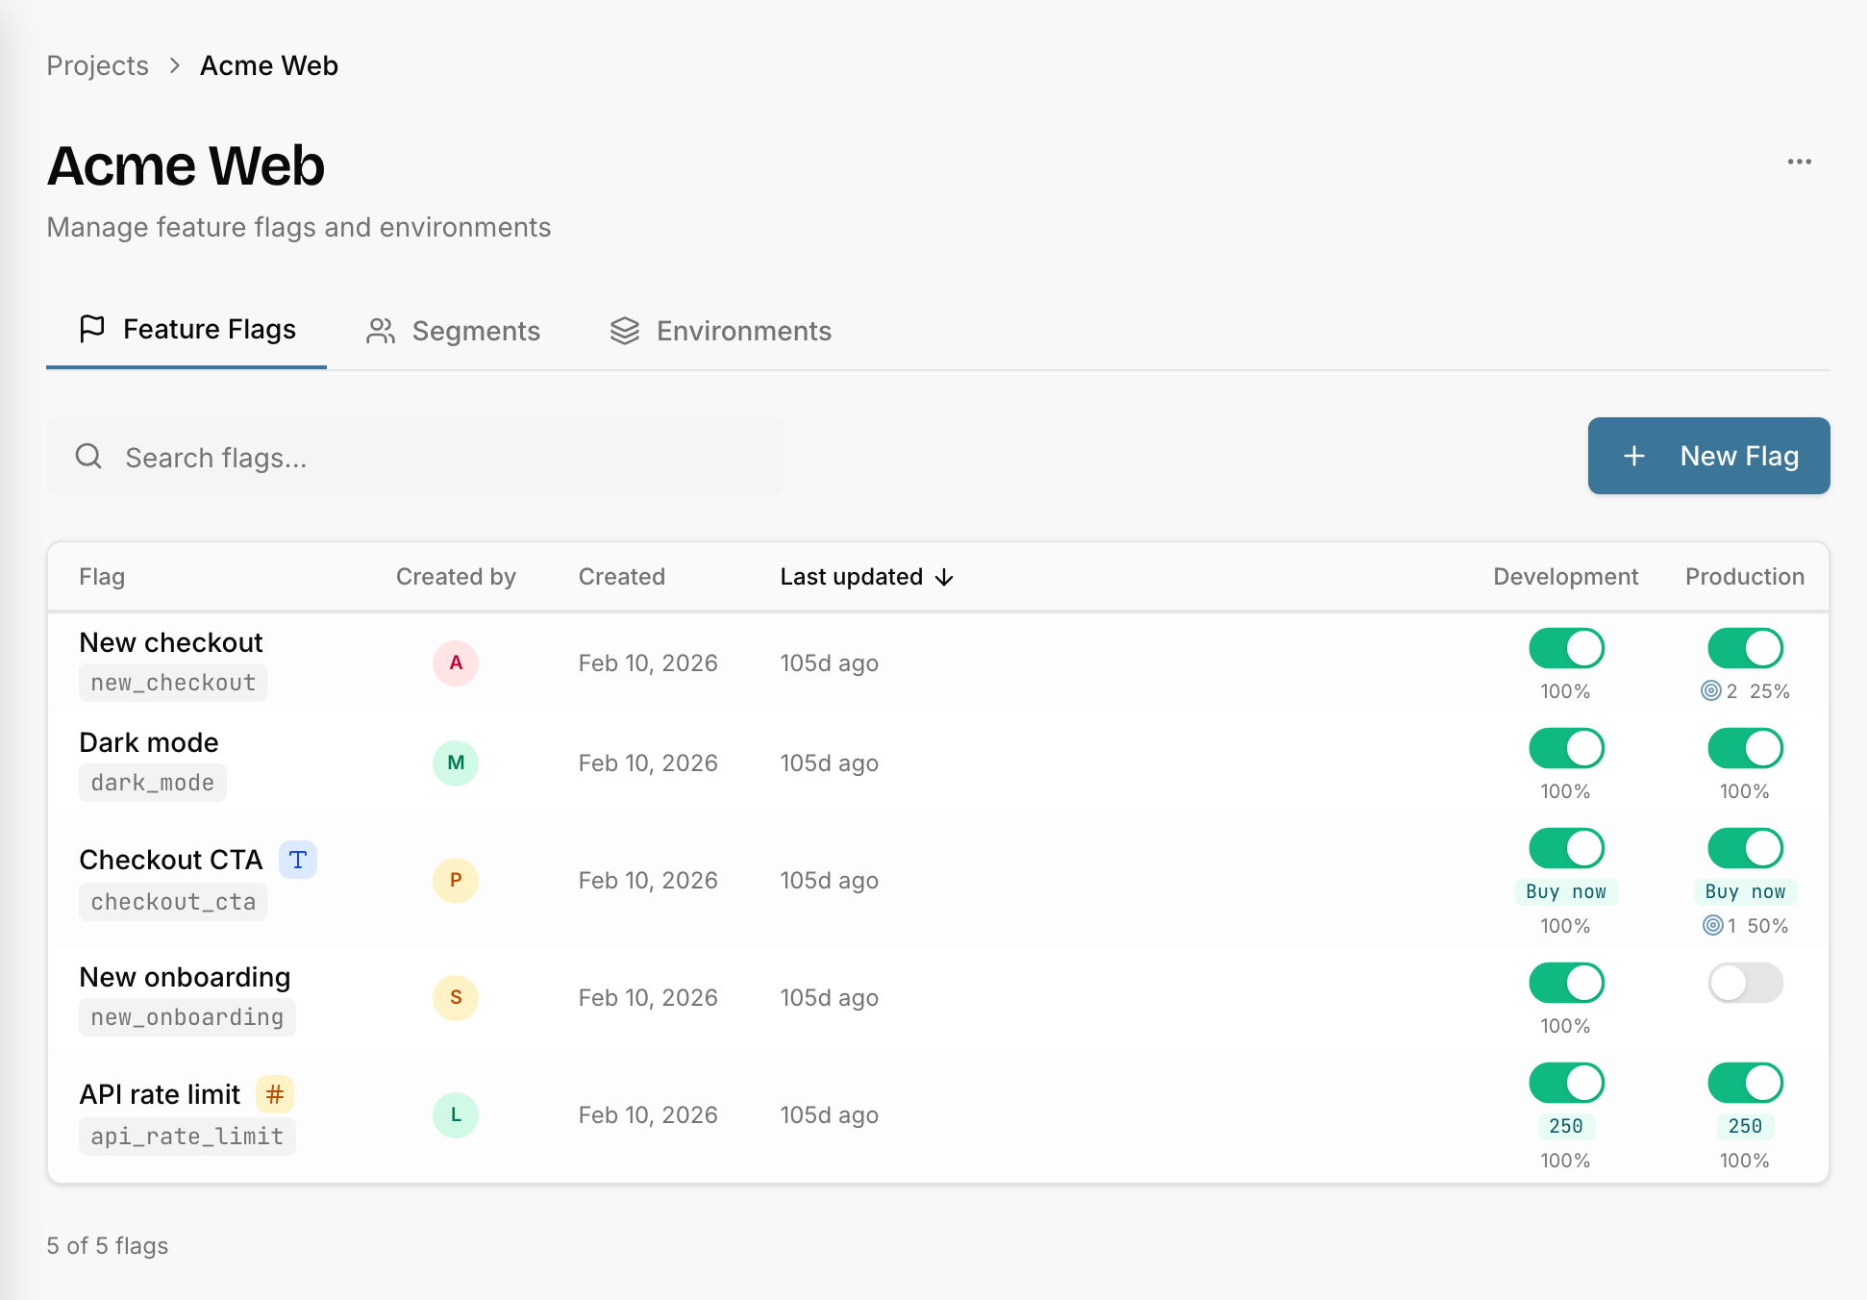
Task: Toggle API rate limit Development switch
Action: [x=1566, y=1083]
